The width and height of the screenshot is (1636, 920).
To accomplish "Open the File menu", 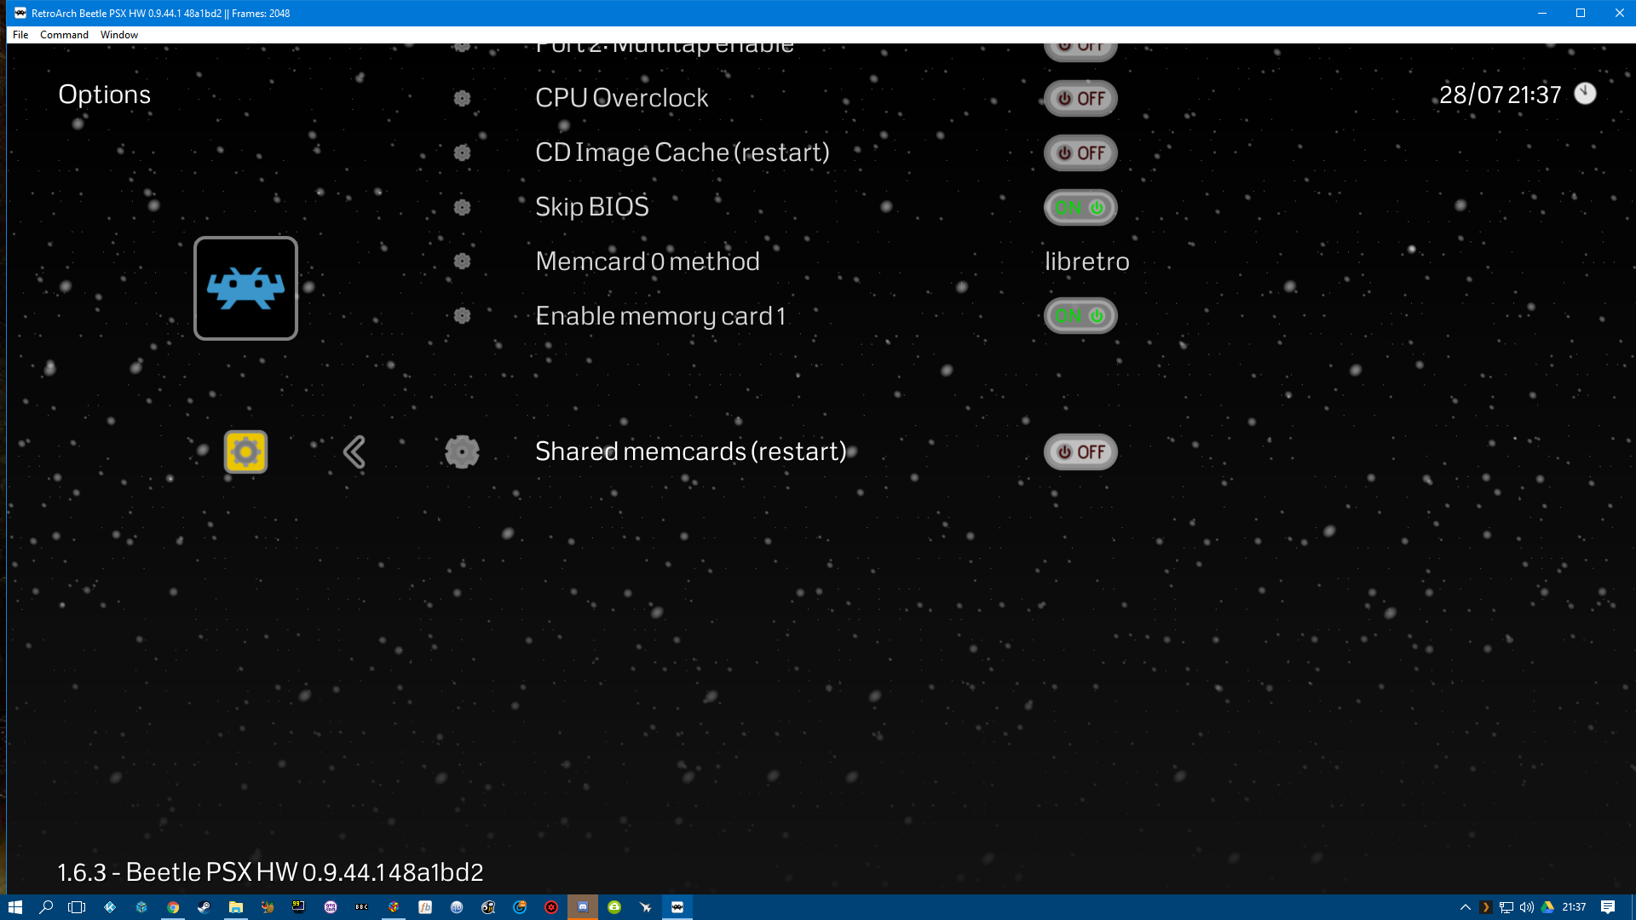I will 20,35.
